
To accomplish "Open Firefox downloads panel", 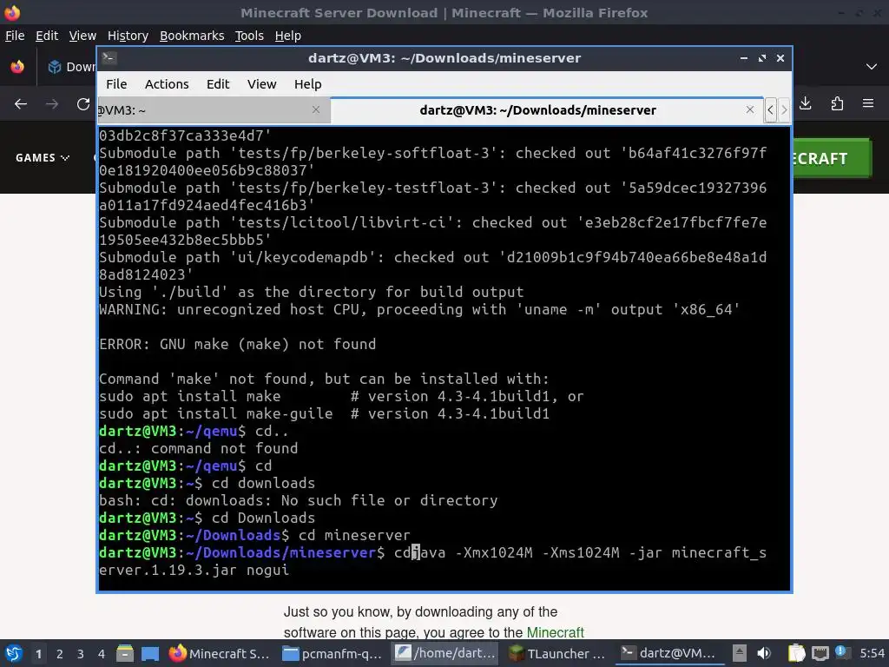I will [x=806, y=103].
